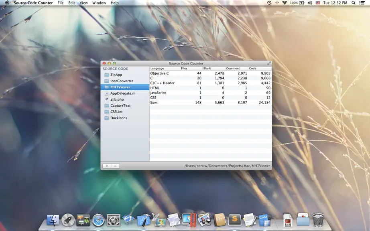Image resolution: width=370 pixels, height=231 pixels.
Task: Select the Objective C row
Action: point(211,73)
